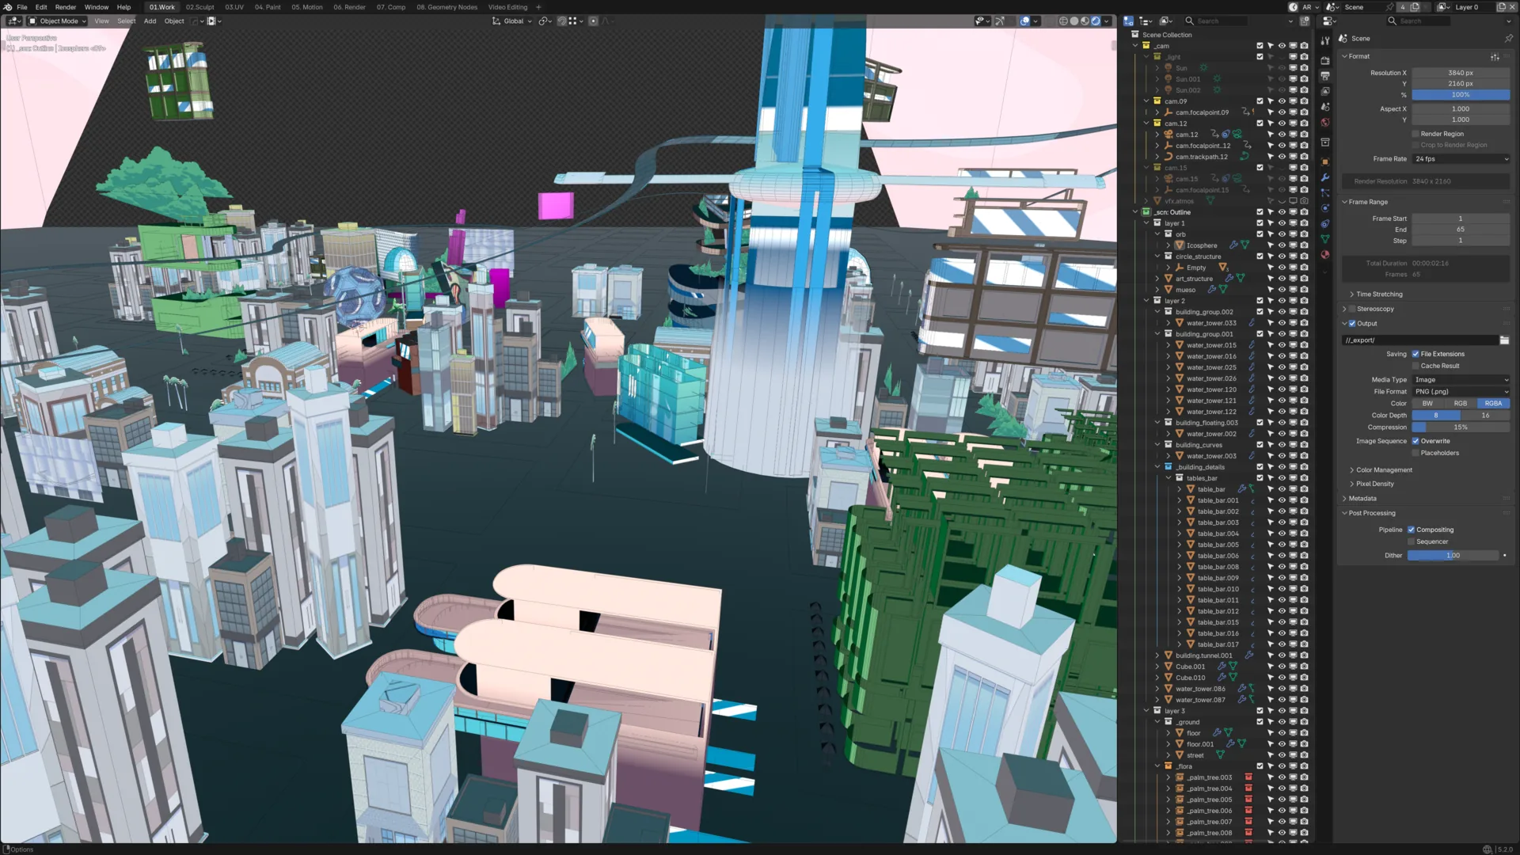Click the Compression 15% slider
The width and height of the screenshot is (1520, 855).
tap(1461, 427)
